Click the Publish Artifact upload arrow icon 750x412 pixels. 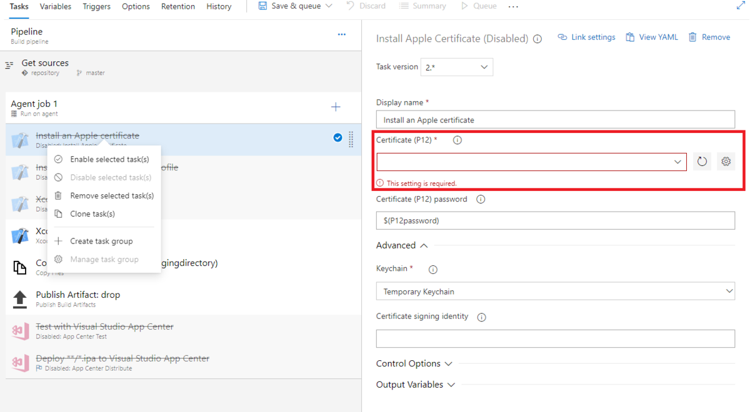20,299
